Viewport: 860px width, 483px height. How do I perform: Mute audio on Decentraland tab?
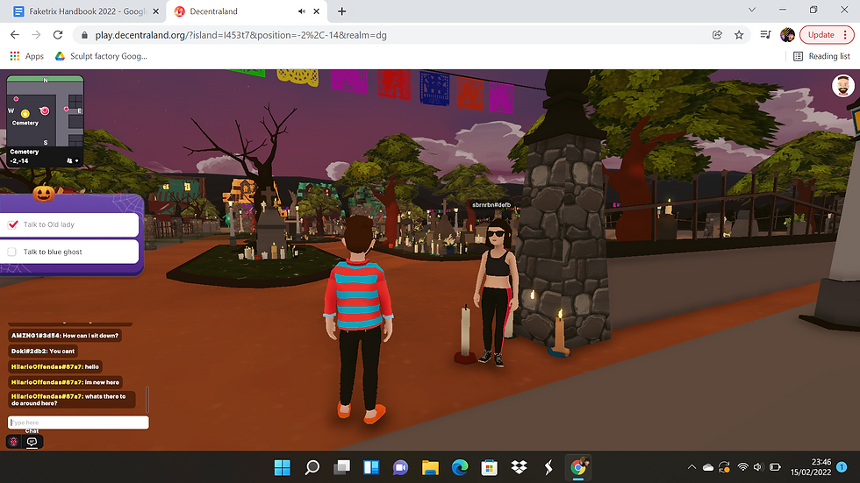[301, 11]
